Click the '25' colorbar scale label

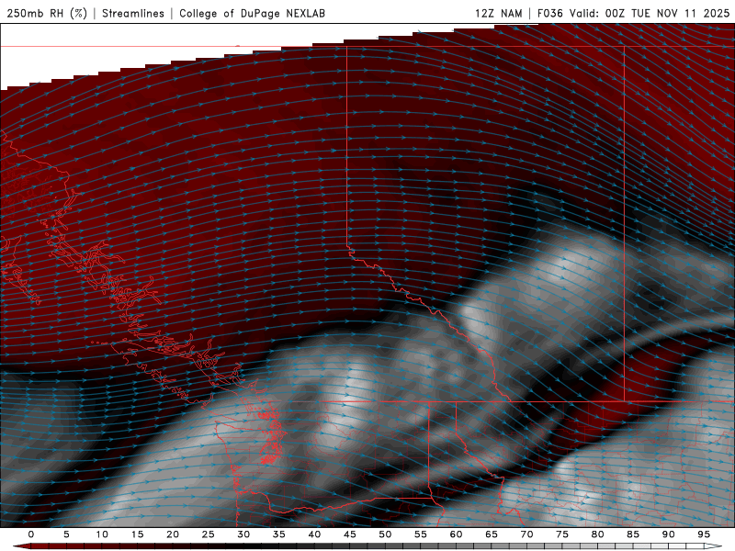coord(208,534)
